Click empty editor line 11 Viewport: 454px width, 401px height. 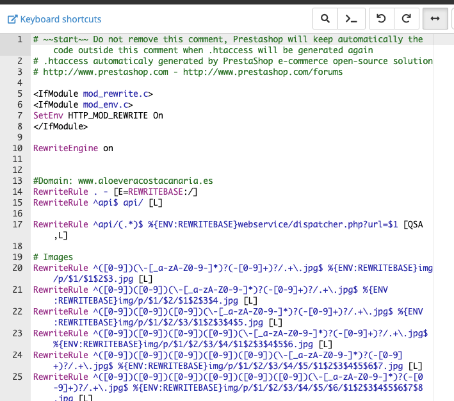[x=232, y=159]
